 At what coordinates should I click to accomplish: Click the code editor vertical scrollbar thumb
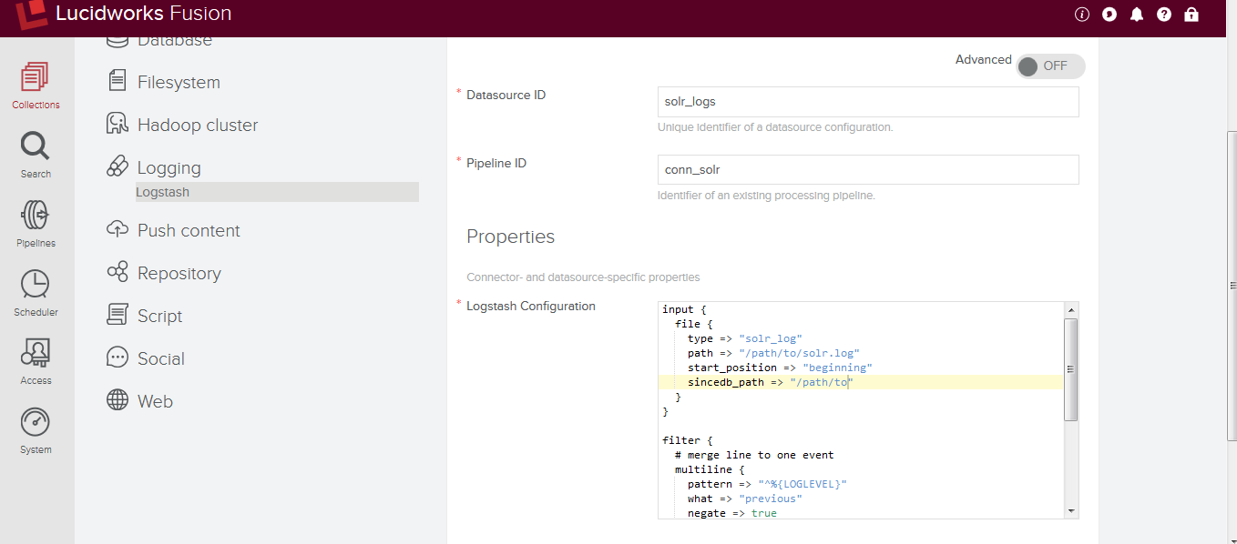1071,369
